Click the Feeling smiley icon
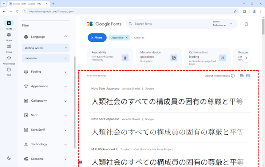265x167 pixels. coord(26,72)
